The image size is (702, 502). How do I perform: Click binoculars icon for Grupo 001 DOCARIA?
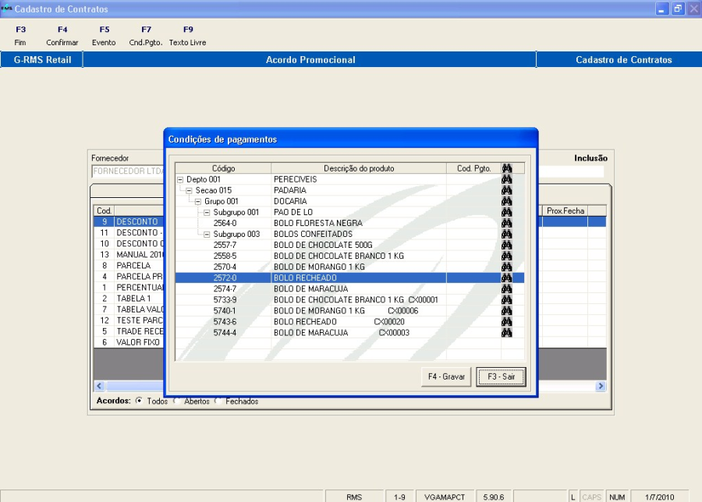coord(506,201)
